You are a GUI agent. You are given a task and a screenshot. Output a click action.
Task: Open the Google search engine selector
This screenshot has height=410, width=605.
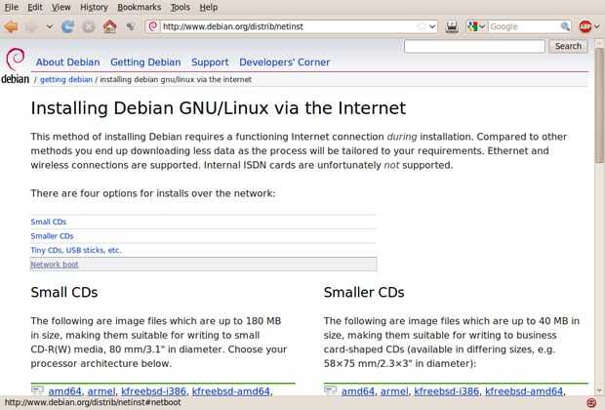click(x=476, y=26)
